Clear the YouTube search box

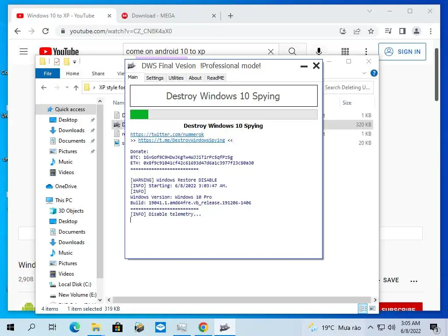270,52
